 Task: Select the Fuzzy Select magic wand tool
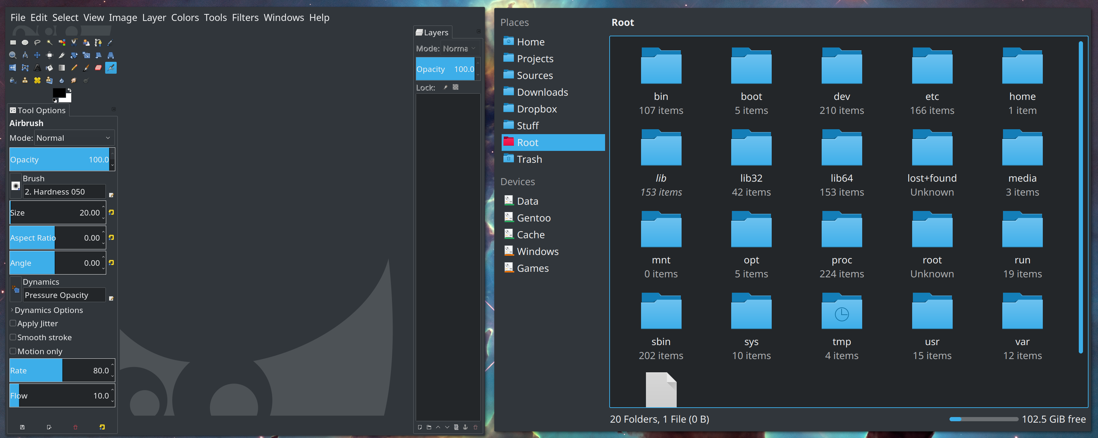[50, 43]
